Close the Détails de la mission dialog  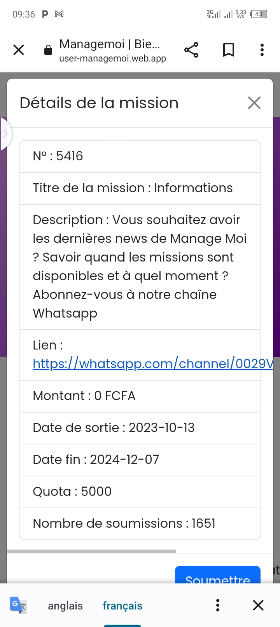pyautogui.click(x=254, y=103)
